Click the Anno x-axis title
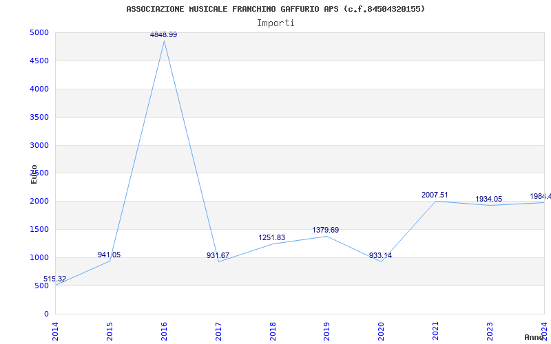 tap(534, 337)
